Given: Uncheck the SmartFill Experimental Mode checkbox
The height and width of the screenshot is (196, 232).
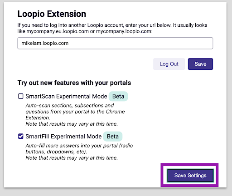Looking at the screenshot, I should click(21, 136).
